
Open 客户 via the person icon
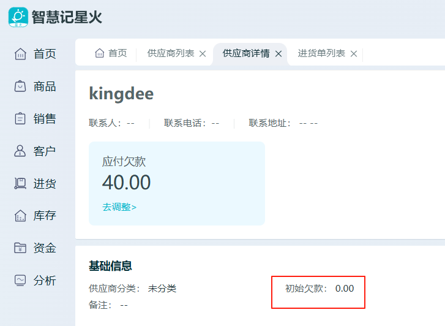click(20, 151)
